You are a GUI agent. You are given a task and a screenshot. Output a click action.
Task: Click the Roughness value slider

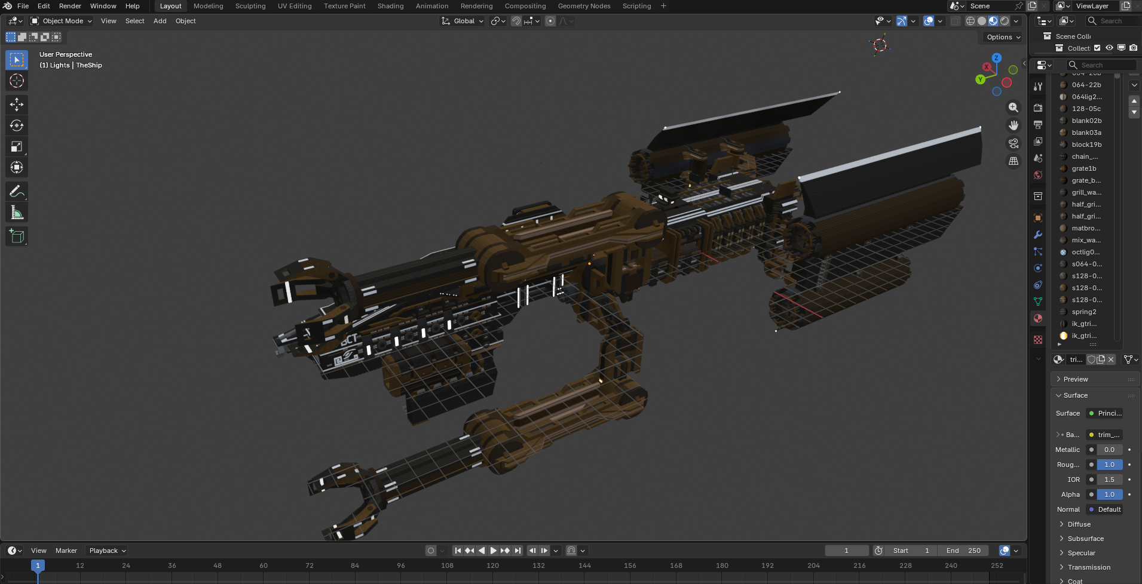coord(1109,465)
